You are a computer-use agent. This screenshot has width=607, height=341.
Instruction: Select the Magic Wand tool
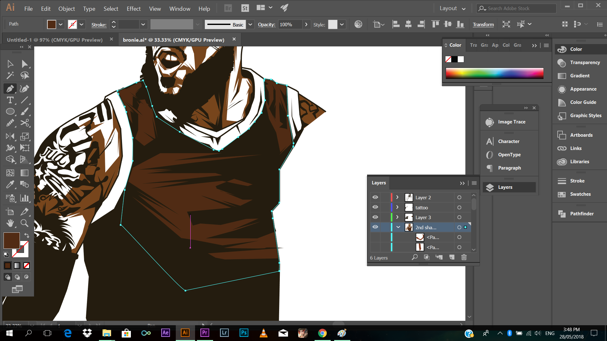pyautogui.click(x=10, y=75)
